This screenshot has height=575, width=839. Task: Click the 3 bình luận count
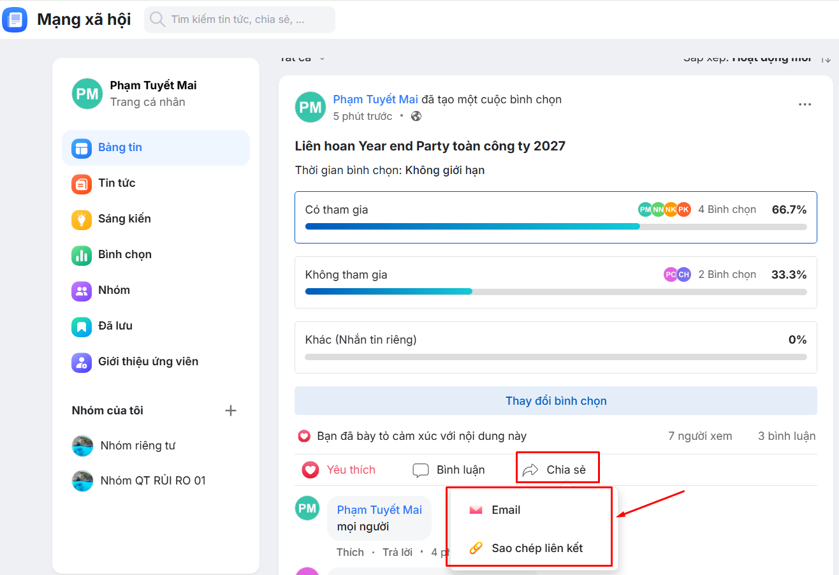787,437
